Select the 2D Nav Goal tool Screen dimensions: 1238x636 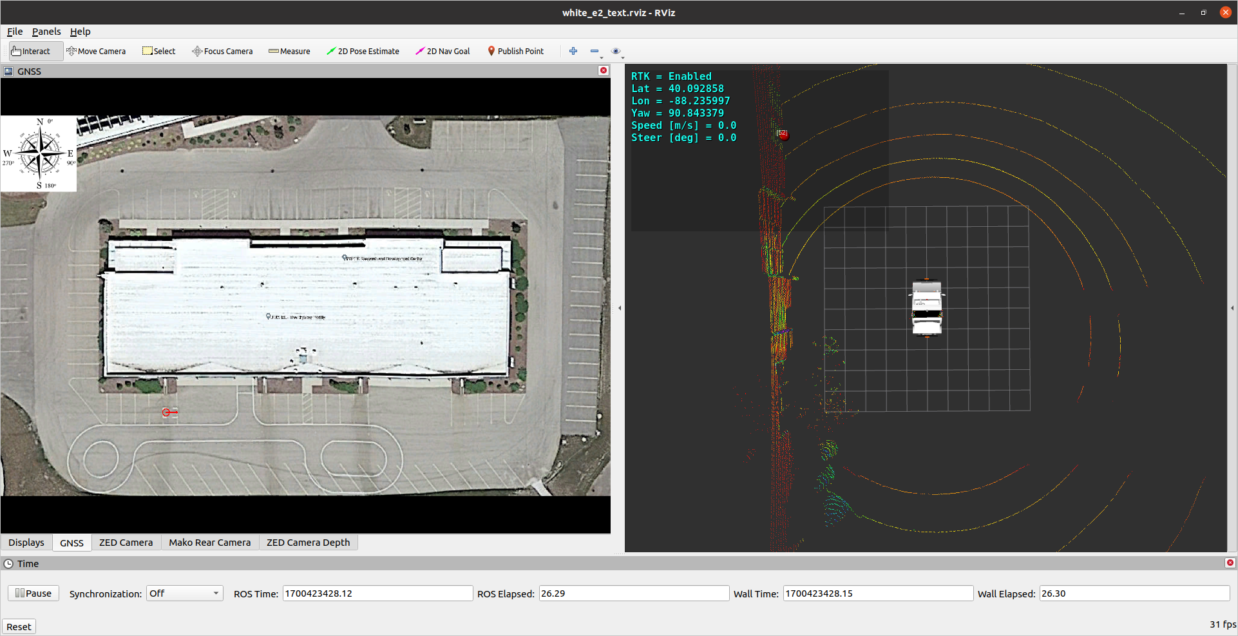tap(443, 52)
